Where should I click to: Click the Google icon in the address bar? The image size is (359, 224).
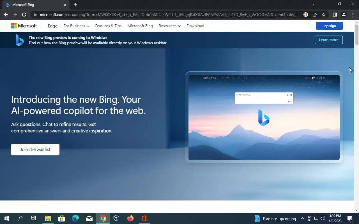click(x=306, y=15)
